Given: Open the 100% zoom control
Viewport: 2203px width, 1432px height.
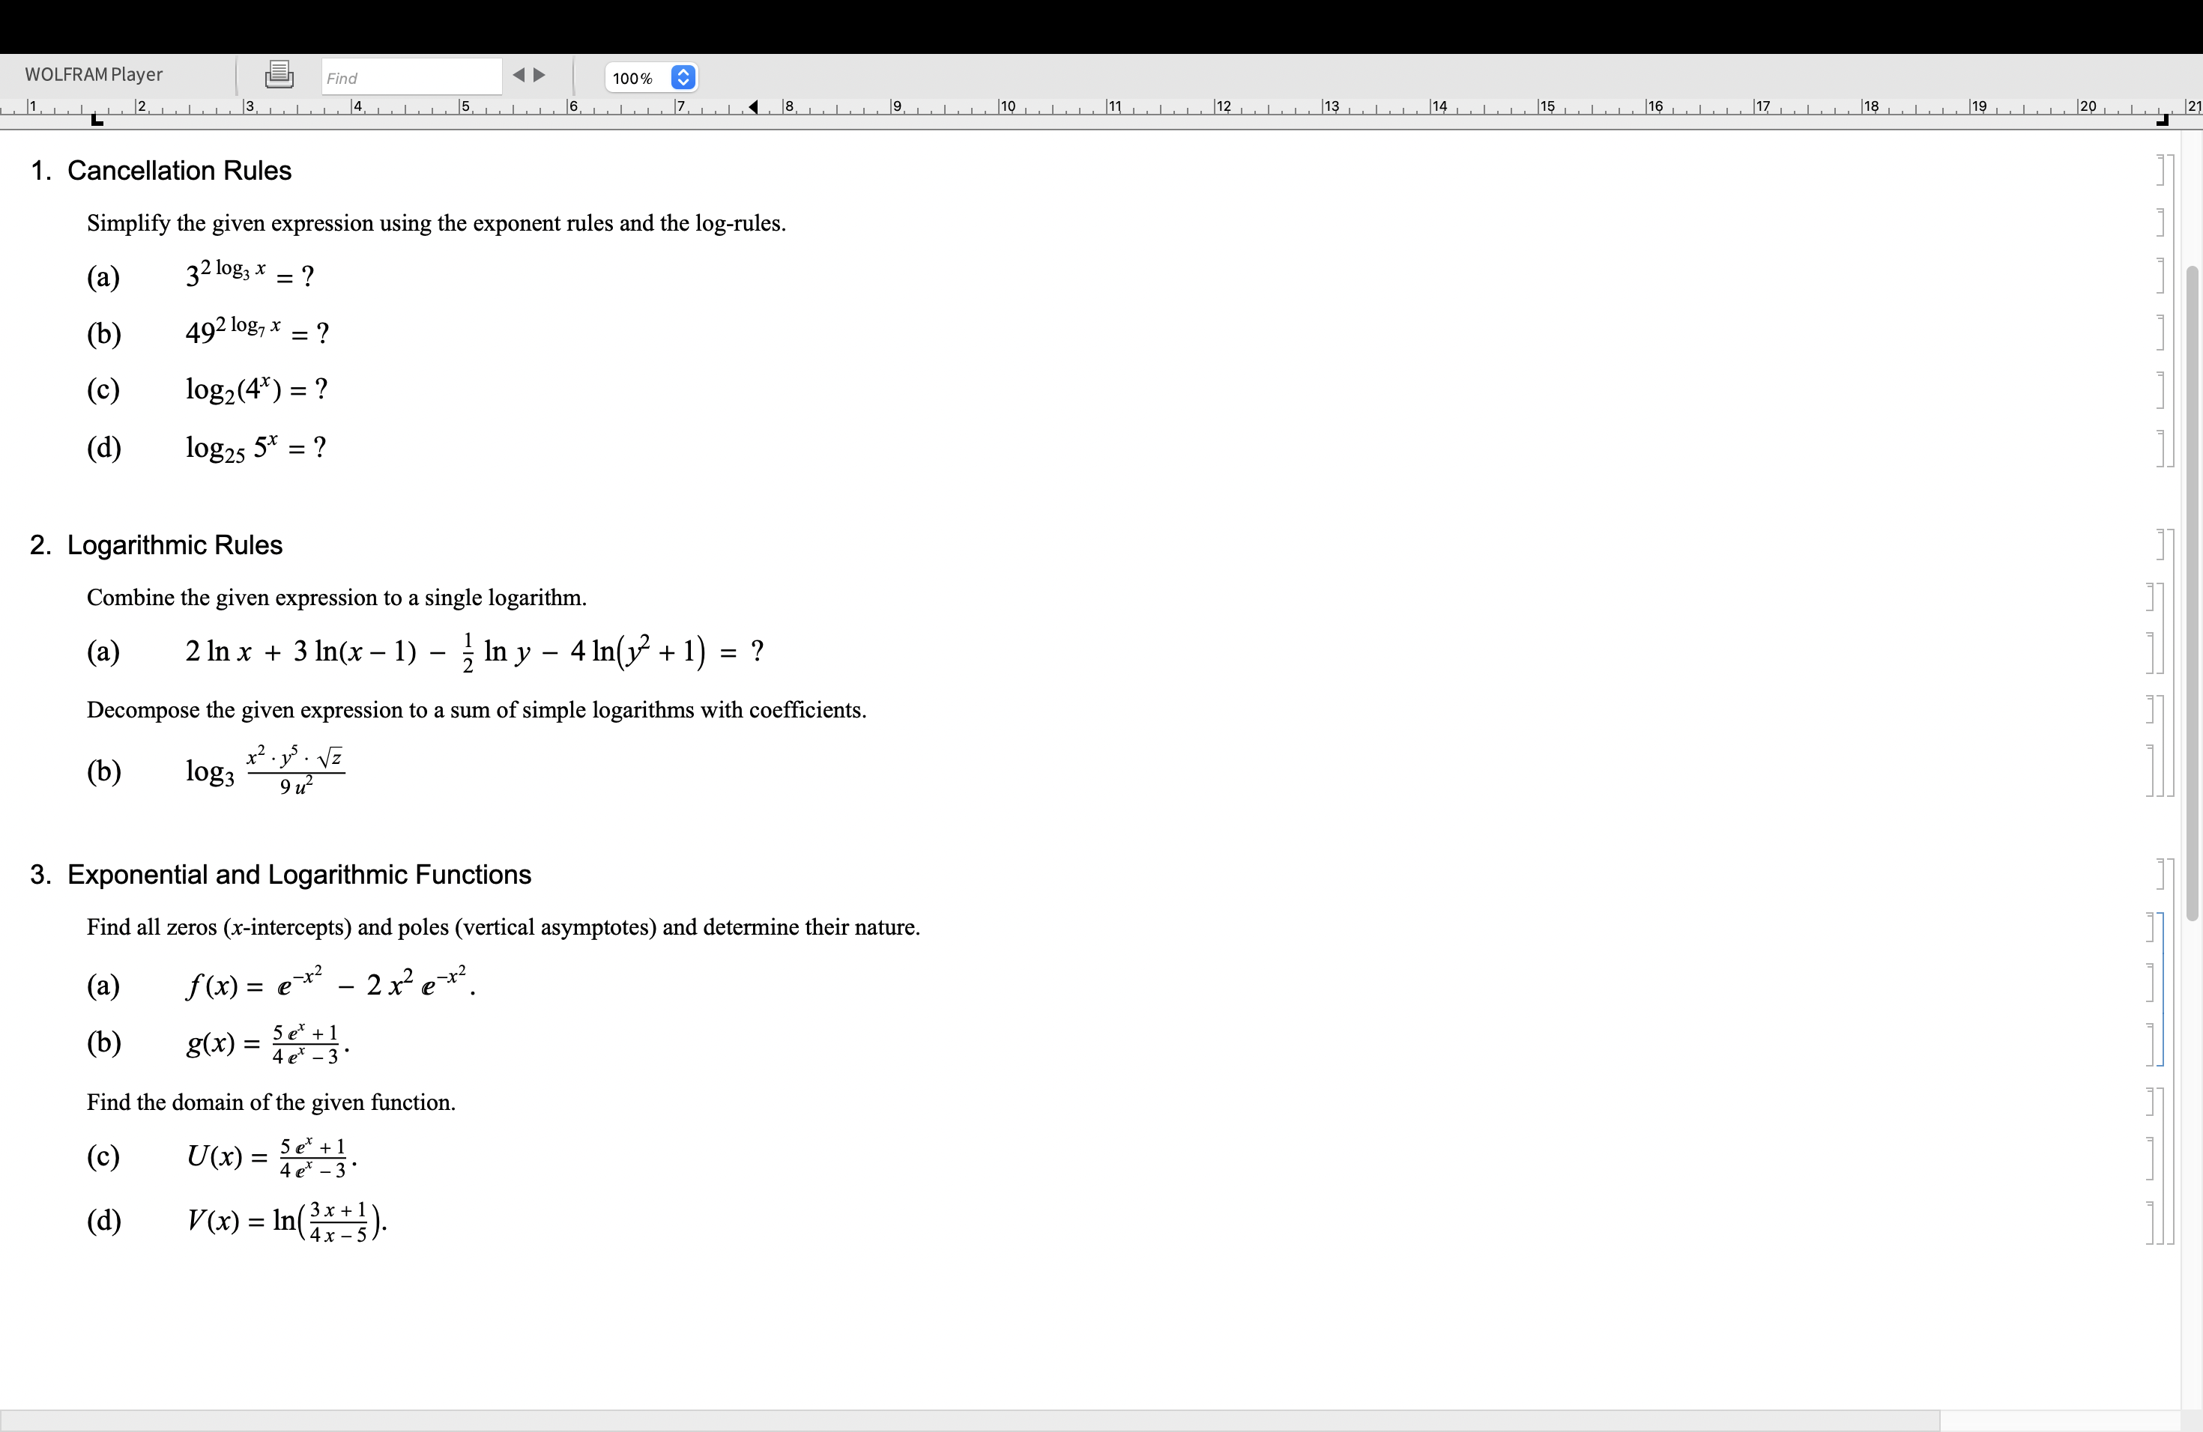Looking at the screenshot, I should click(x=633, y=78).
